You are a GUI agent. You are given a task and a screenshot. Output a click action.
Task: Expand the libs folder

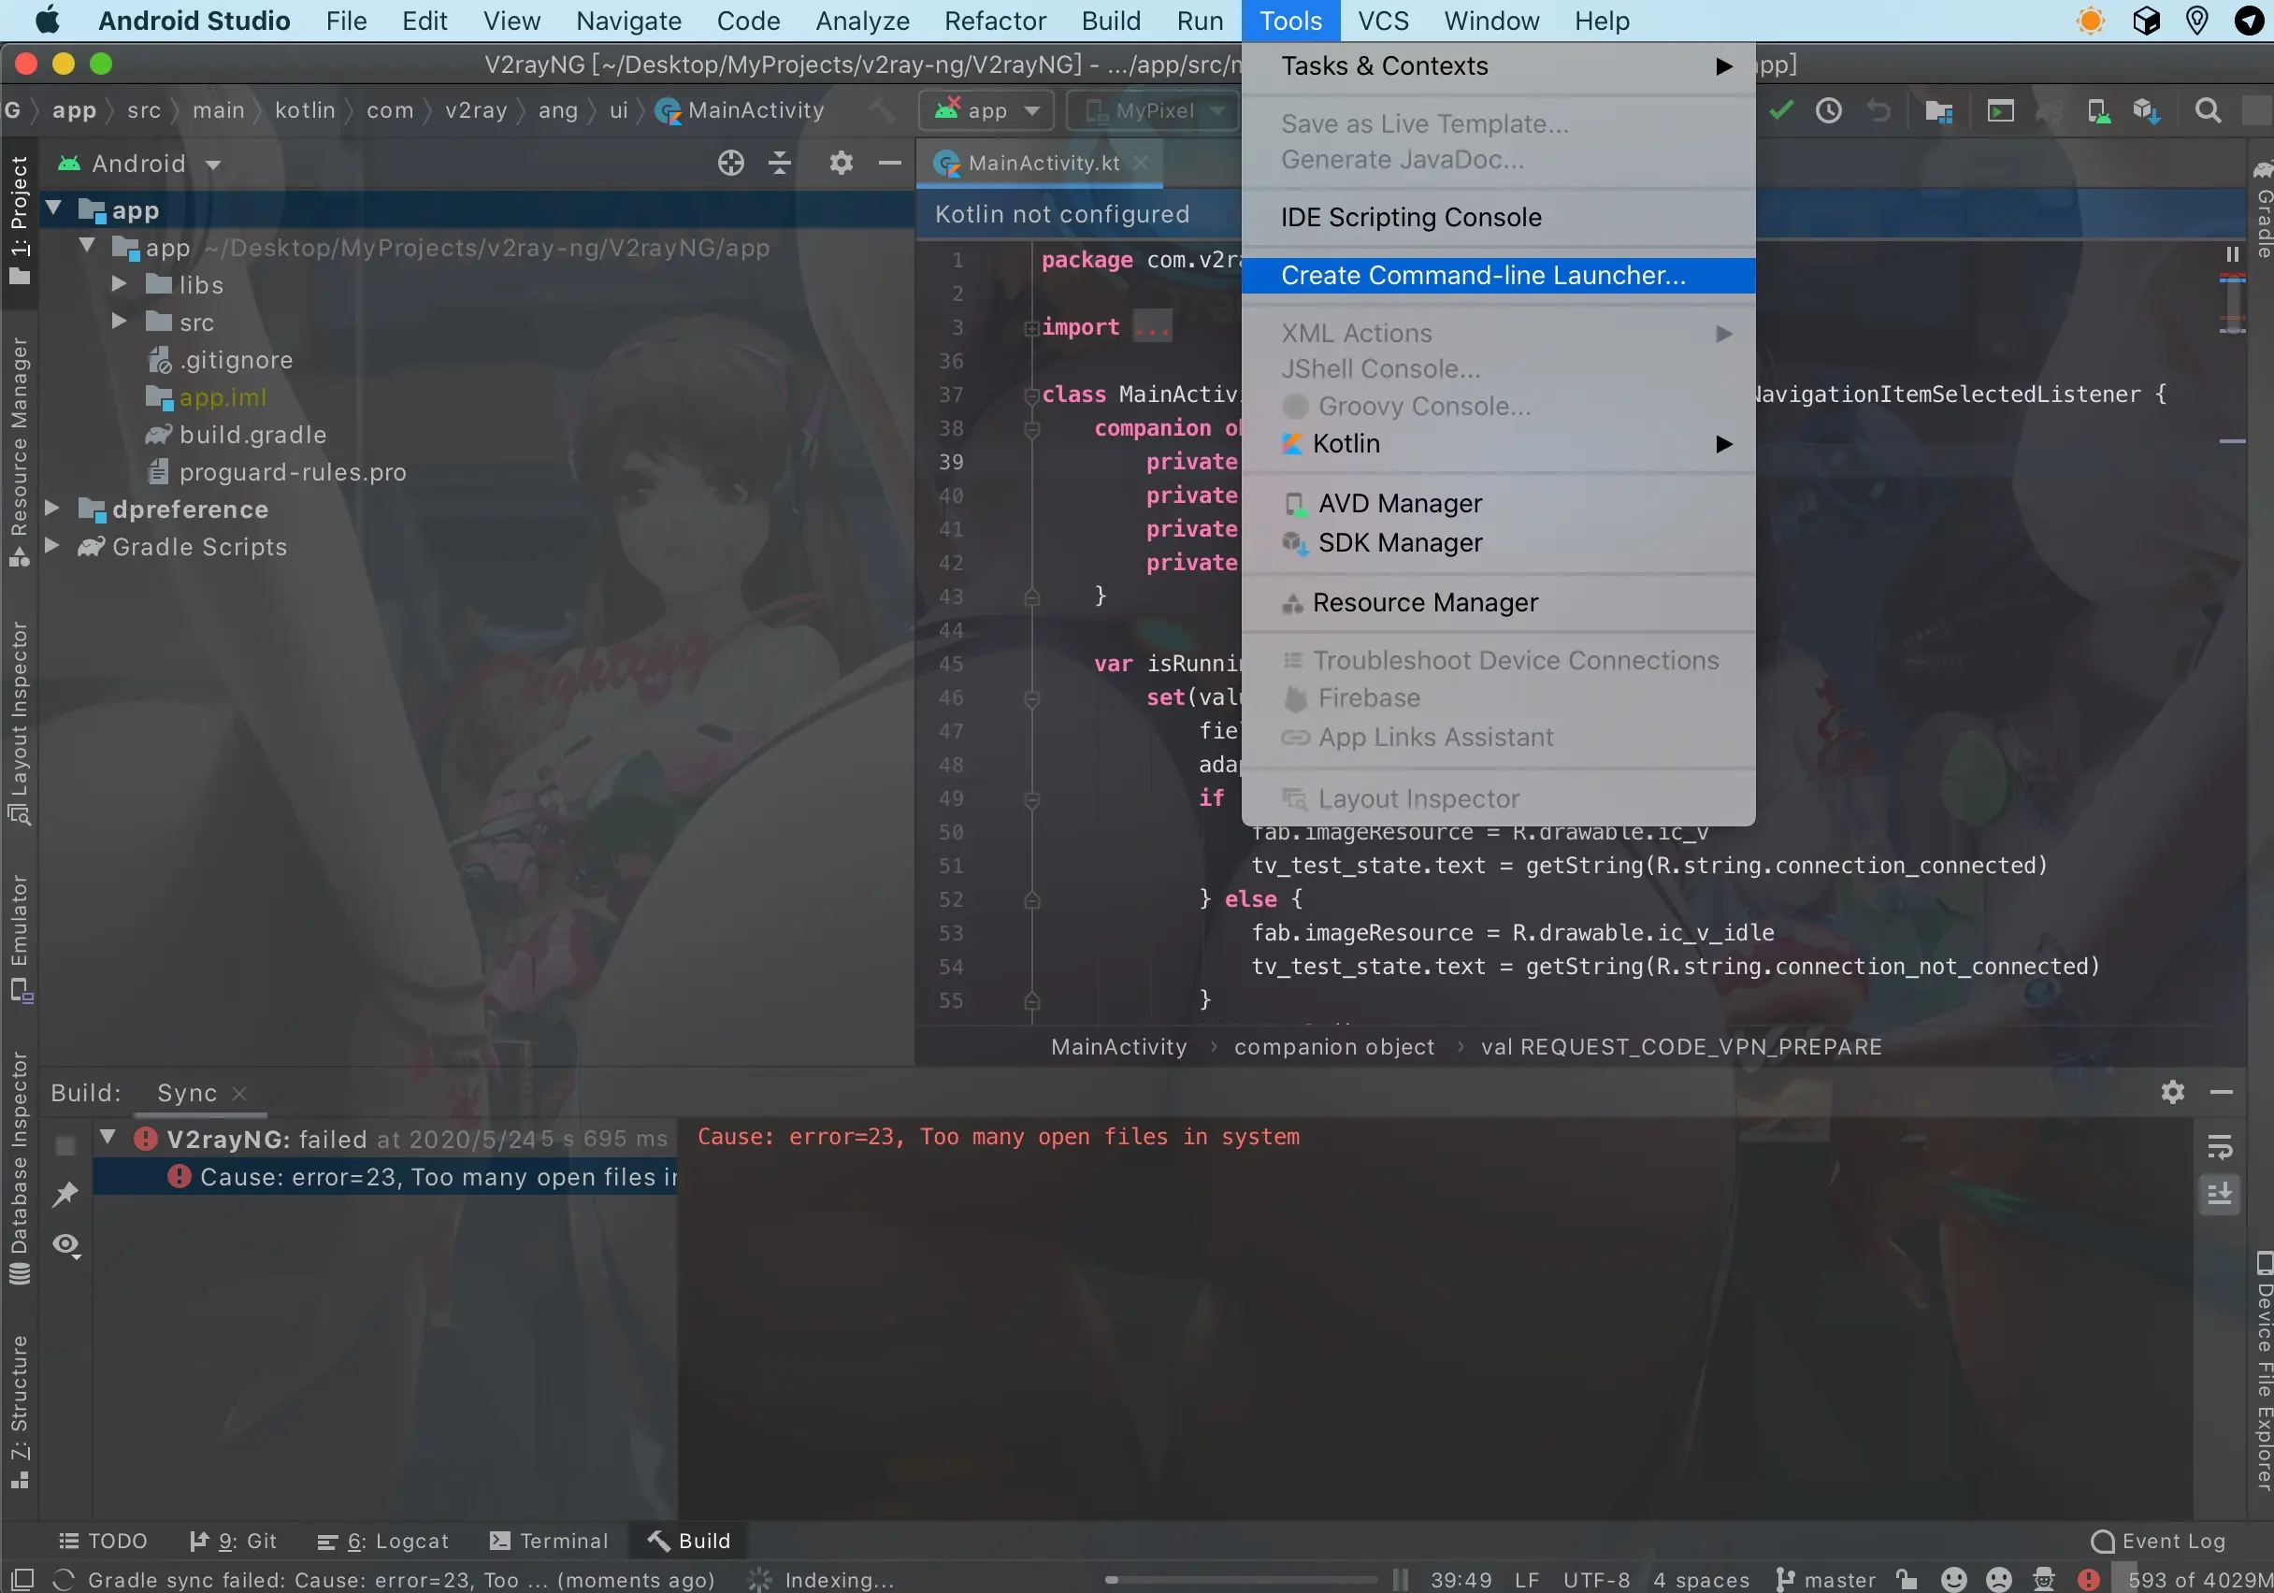(x=119, y=285)
